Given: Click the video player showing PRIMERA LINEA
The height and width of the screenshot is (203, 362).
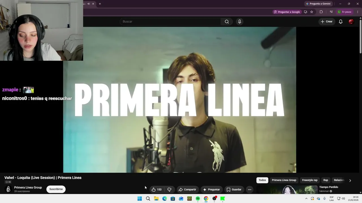Looking at the screenshot, I should [180, 100].
